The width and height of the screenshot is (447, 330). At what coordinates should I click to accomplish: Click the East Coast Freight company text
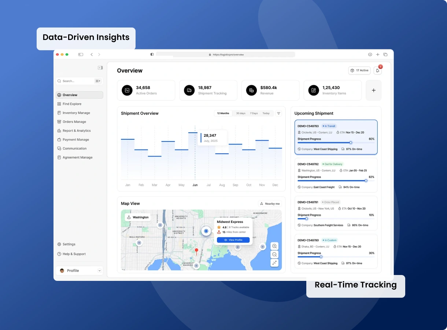(324, 187)
